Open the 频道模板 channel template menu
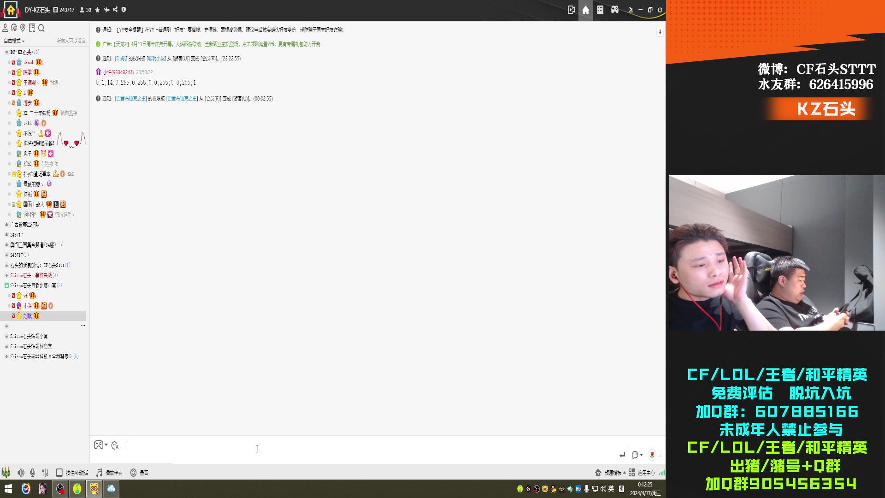 (x=612, y=473)
